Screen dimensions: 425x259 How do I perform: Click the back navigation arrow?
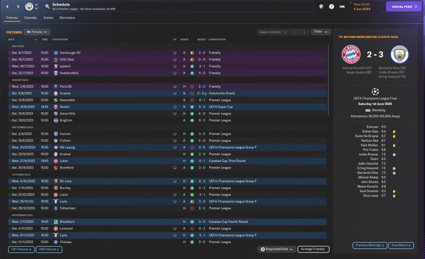pos(7,7)
